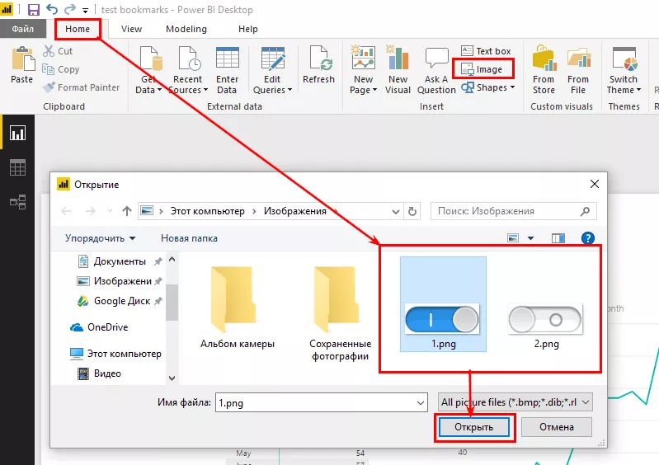Image resolution: width=659 pixels, height=465 pixels.
Task: Switch to the View ribbon tab
Action: coord(131,29)
